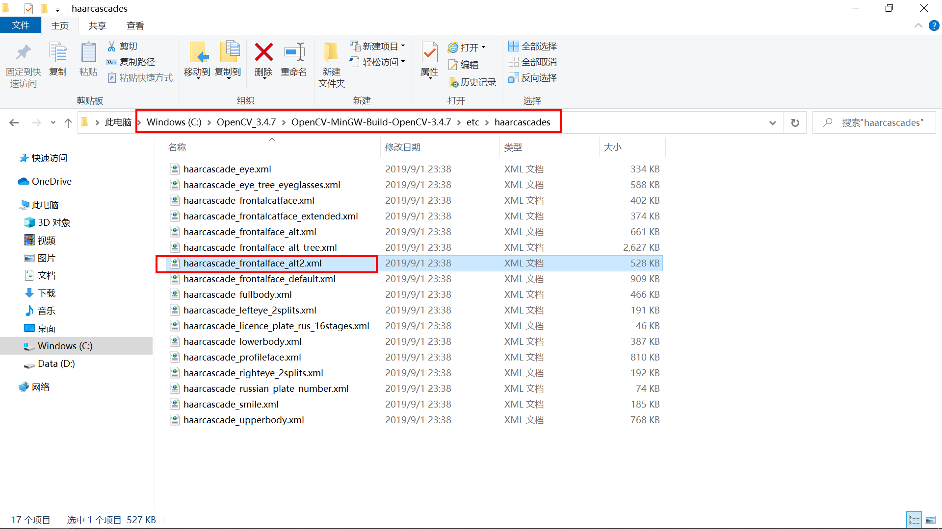Click the red Delete X icon
The width and height of the screenshot is (942, 529).
[263, 52]
